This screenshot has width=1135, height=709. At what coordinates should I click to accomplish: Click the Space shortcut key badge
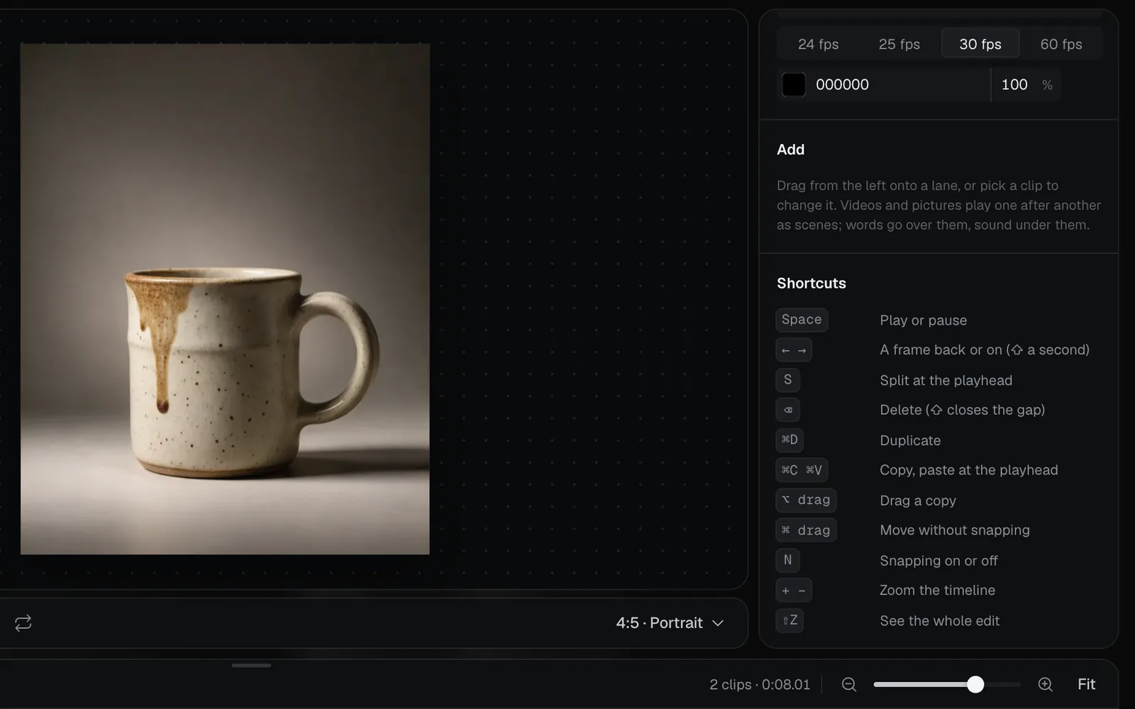[802, 320]
